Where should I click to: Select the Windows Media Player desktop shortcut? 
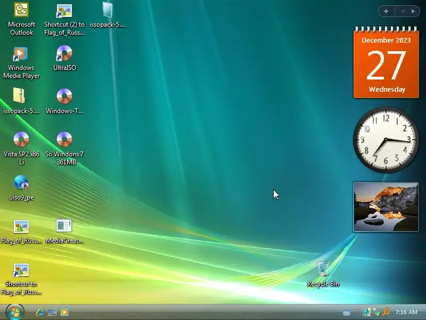pyautogui.click(x=21, y=62)
